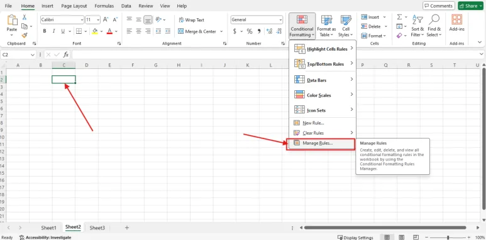Screen dimensions: 486x240
Task: Toggle Underline formatting
Action: (63, 31)
